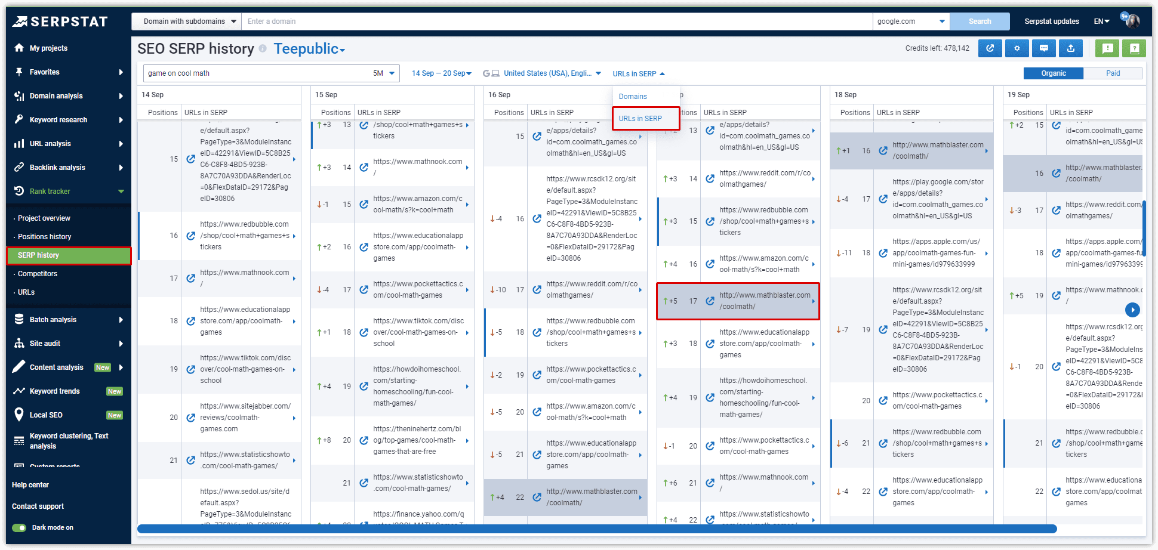The height and width of the screenshot is (550, 1158).
Task: Open Project overview in the sidebar
Action: 44,218
